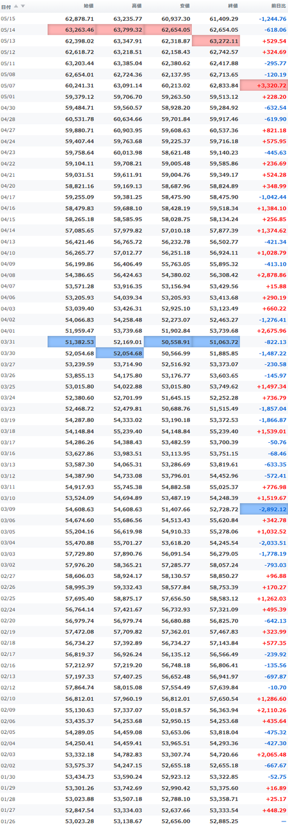Select the red-highlighted 63,272.11 close cell
The height and width of the screenshot is (825, 288).
coord(215,40)
